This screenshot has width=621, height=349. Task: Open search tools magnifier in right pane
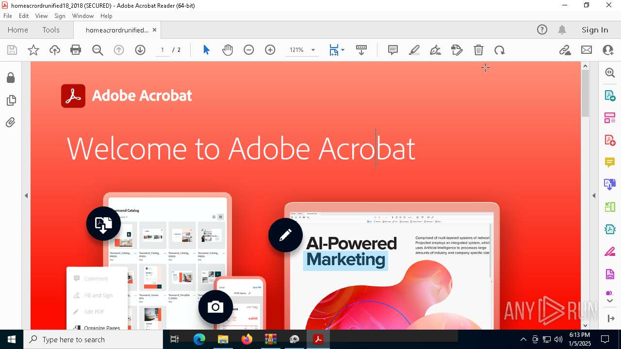610,73
